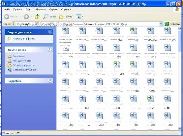Collapse the Другие места panel

pos(50,49)
